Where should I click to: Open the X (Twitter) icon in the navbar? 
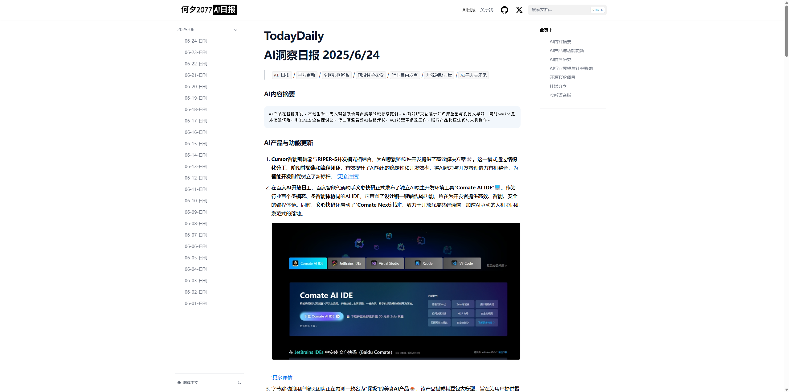coord(519,10)
